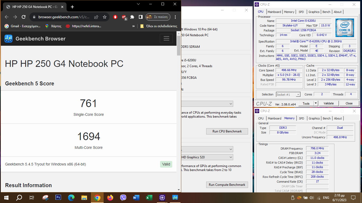Open Excel from the taskbar
Viewport: 362px width, 203px height.
click(149, 197)
